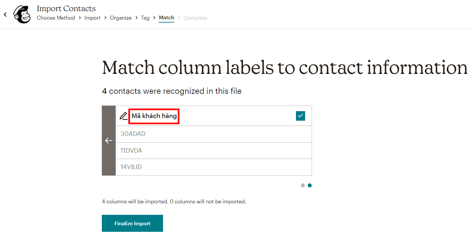Click the back chevron beside the logo
The width and height of the screenshot is (475, 239).
5,14
